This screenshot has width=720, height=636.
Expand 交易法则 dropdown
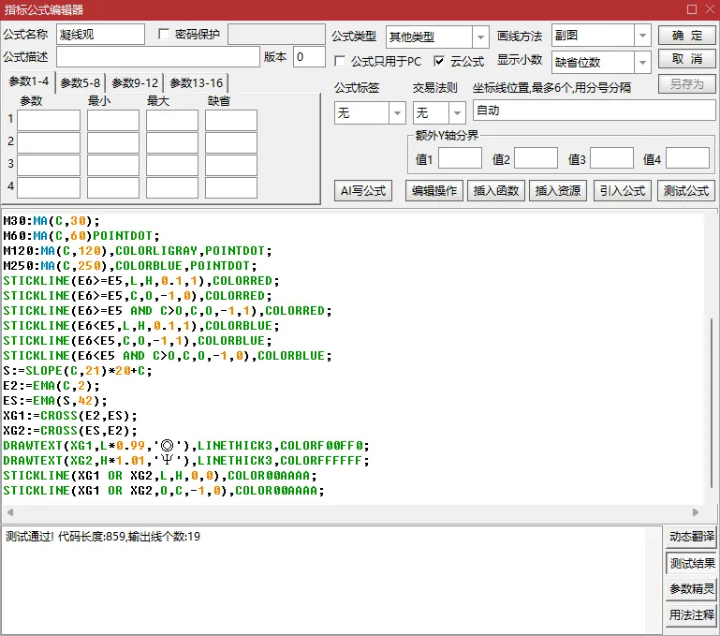457,112
